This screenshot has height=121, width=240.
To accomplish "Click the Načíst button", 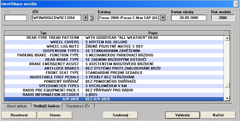I will [218, 115].
